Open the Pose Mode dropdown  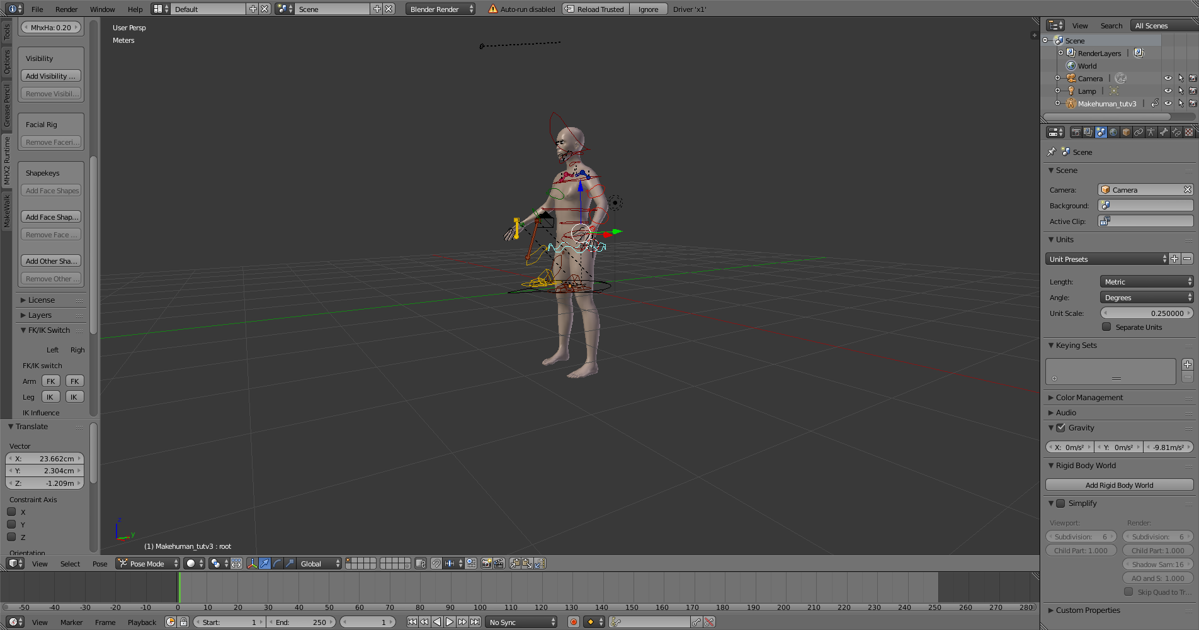(x=148, y=563)
